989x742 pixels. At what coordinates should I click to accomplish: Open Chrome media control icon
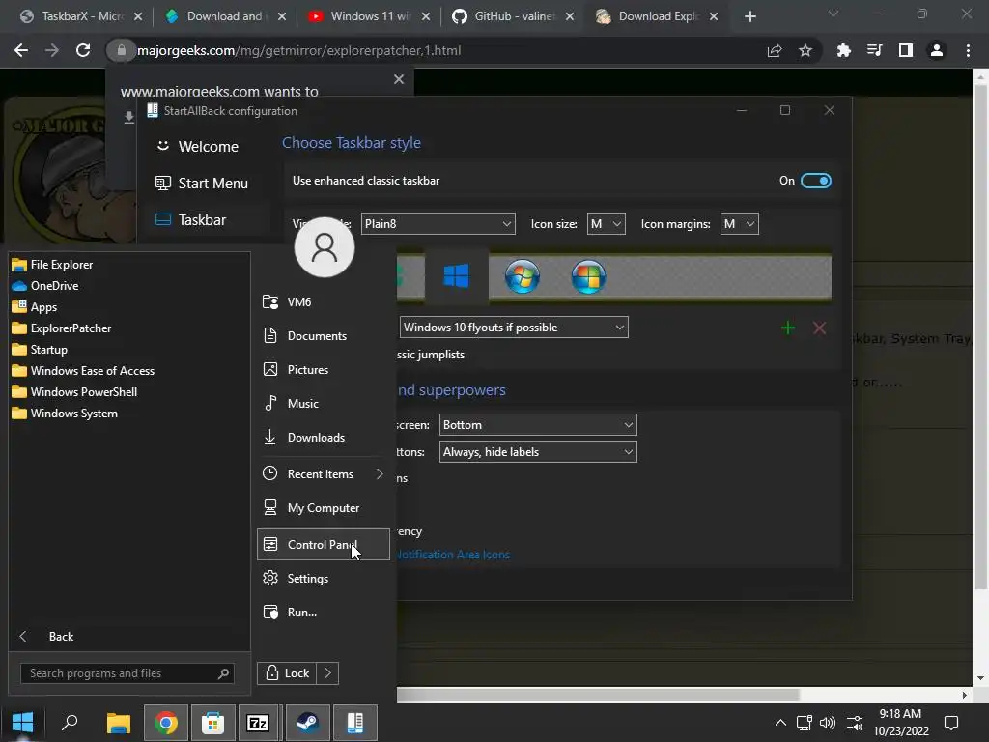coord(874,50)
